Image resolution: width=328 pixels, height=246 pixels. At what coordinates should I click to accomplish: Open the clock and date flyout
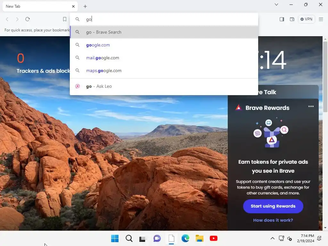tap(306, 238)
